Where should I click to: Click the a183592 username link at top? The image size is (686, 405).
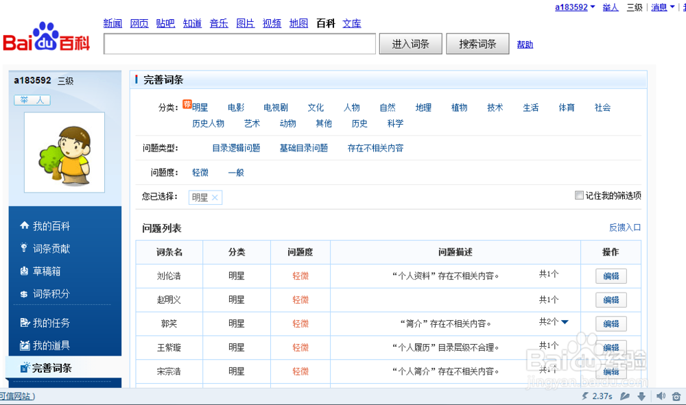point(571,7)
